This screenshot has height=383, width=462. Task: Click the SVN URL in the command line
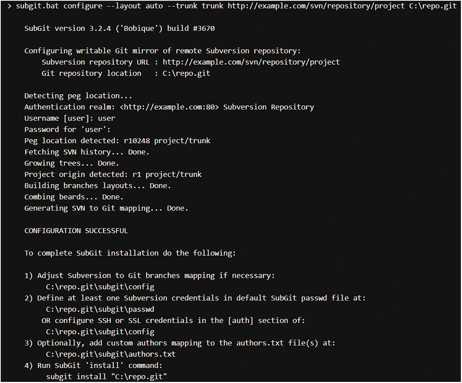316,6
